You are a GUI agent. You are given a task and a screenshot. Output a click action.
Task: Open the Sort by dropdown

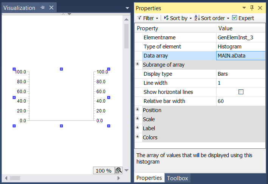178,18
